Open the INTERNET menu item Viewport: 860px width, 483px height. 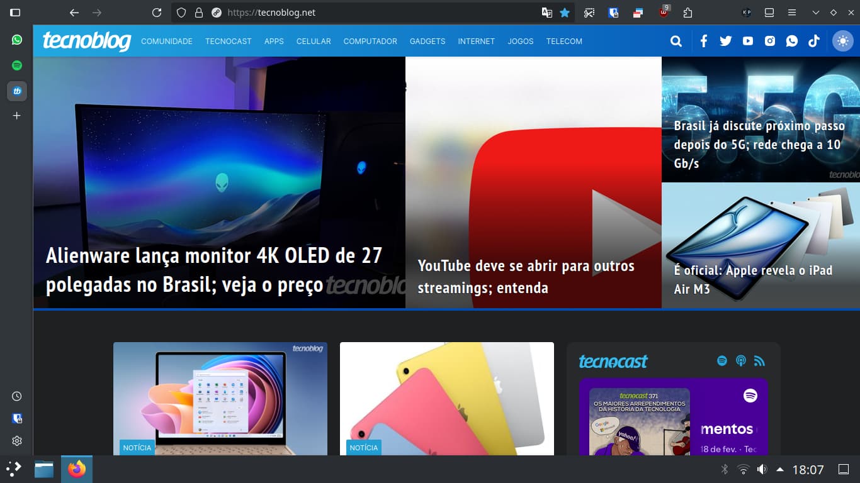pos(477,42)
